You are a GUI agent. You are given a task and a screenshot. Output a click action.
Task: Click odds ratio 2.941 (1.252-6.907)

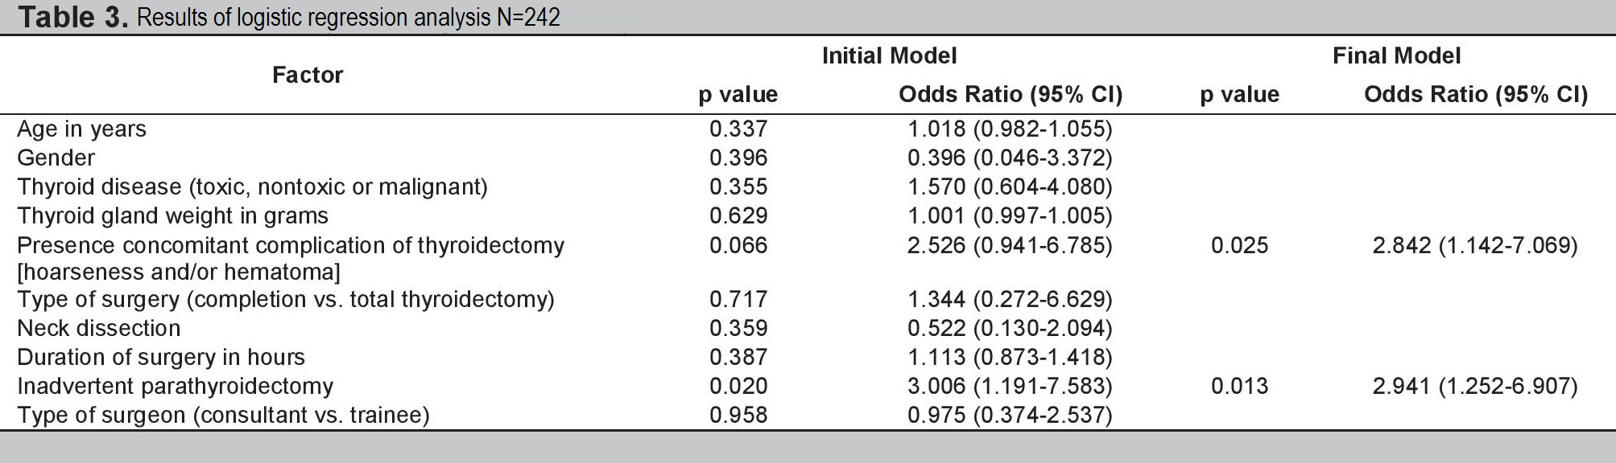coord(1475,386)
